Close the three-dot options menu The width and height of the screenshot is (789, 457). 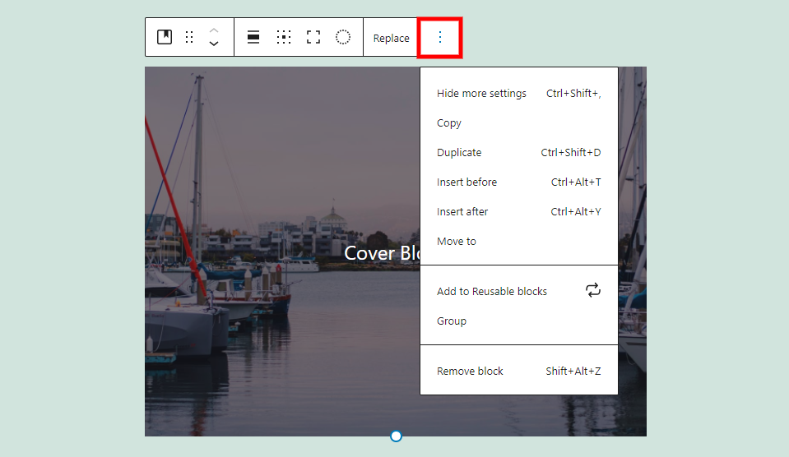[x=439, y=37]
